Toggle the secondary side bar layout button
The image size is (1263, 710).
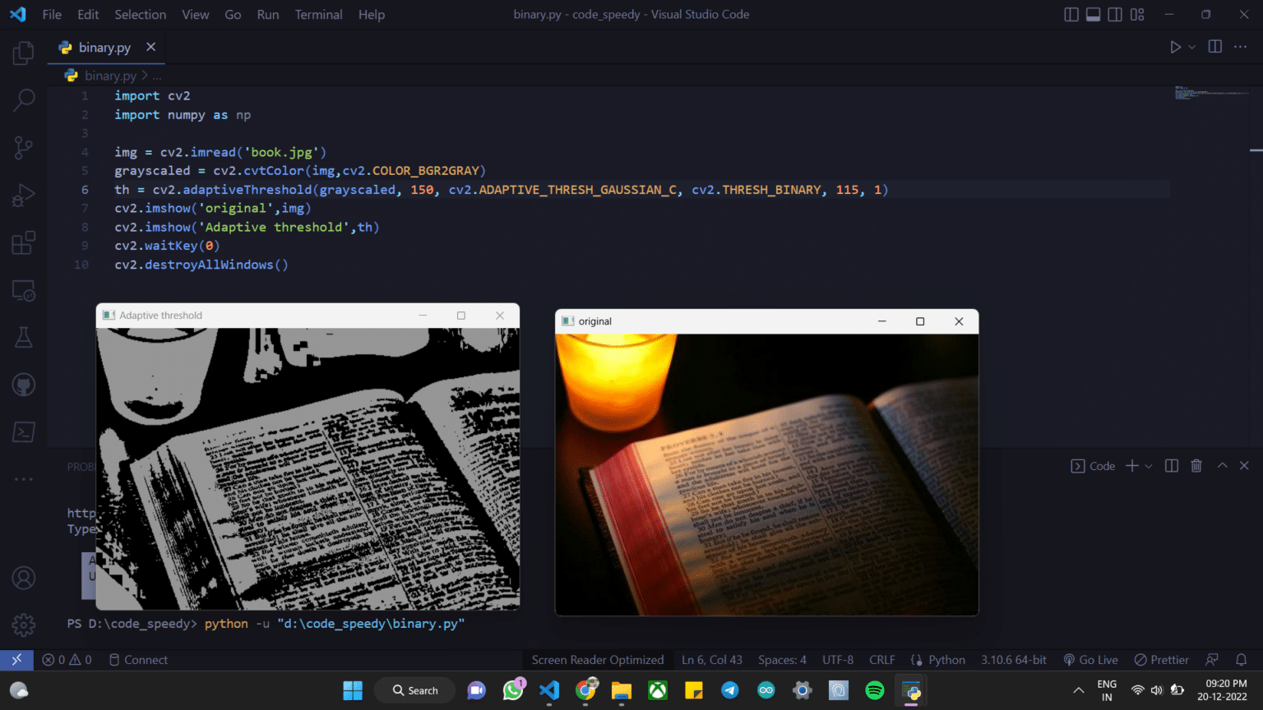pyautogui.click(x=1115, y=15)
